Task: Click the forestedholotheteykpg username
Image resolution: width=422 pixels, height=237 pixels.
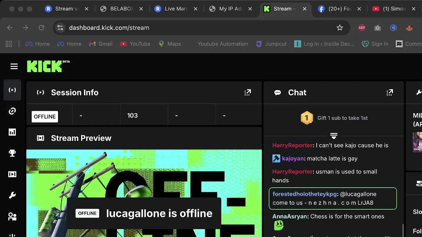Action: pos(305,194)
